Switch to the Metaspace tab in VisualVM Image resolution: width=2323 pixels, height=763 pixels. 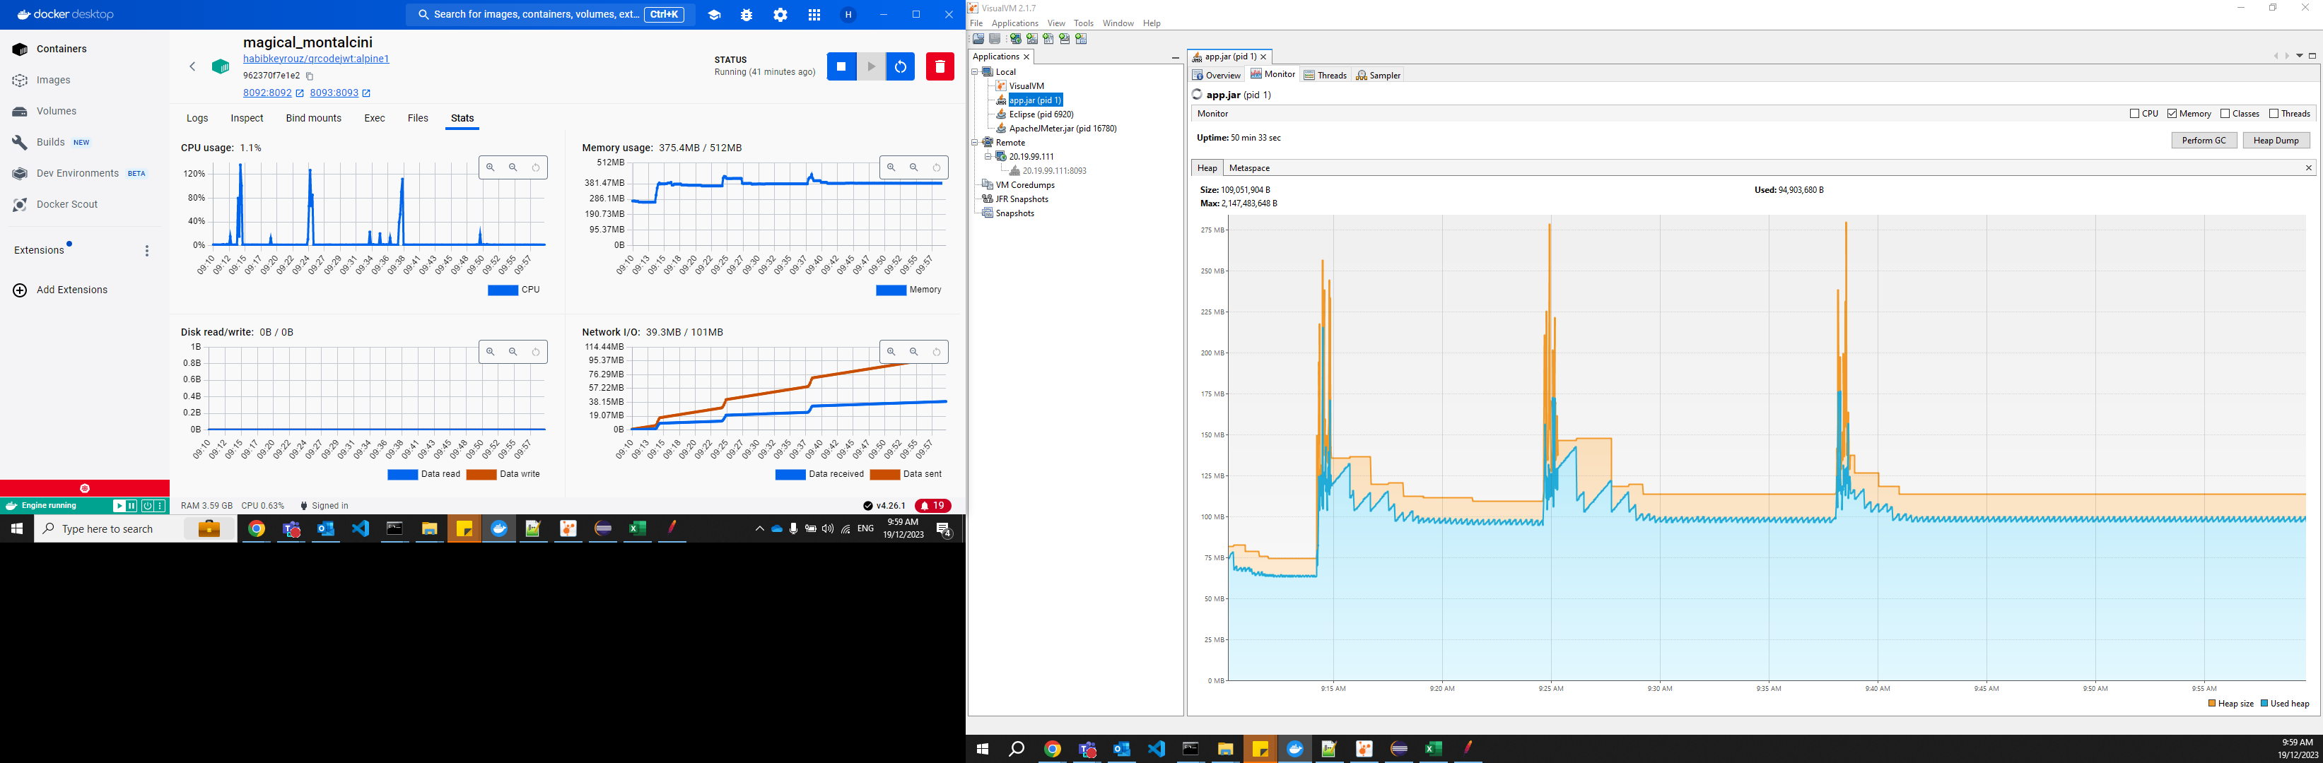point(1249,168)
